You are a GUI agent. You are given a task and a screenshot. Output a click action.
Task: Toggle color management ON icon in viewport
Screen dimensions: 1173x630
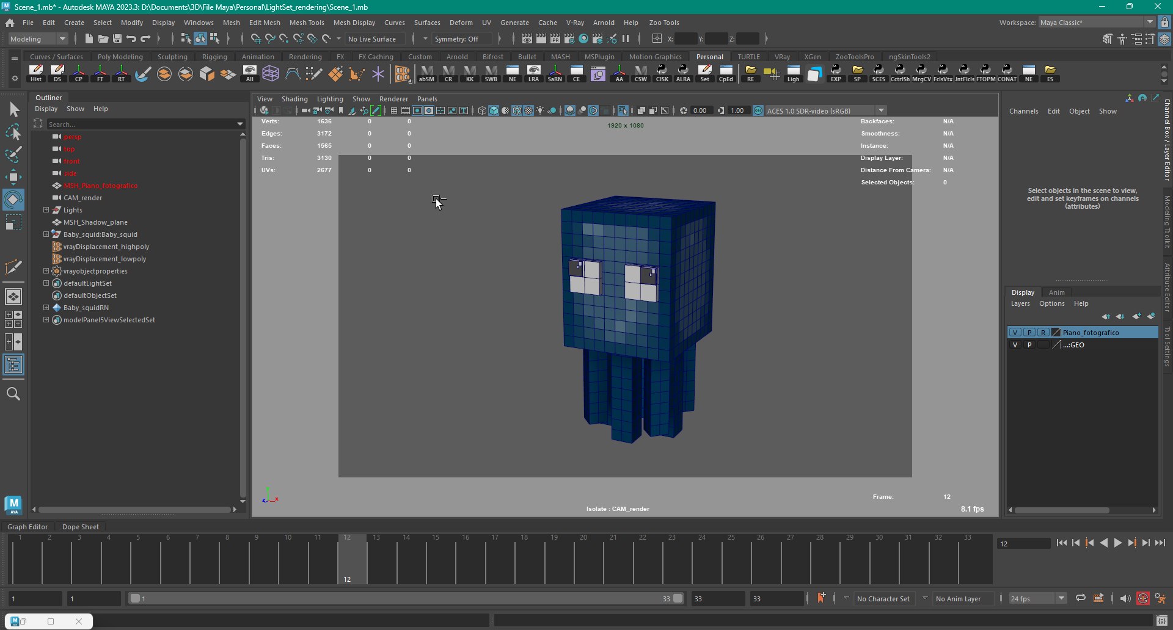tap(758, 110)
